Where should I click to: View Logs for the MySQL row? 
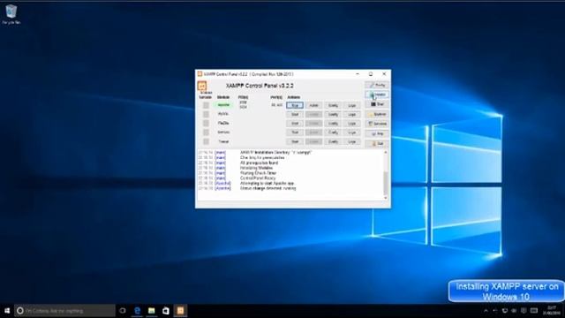pos(351,114)
